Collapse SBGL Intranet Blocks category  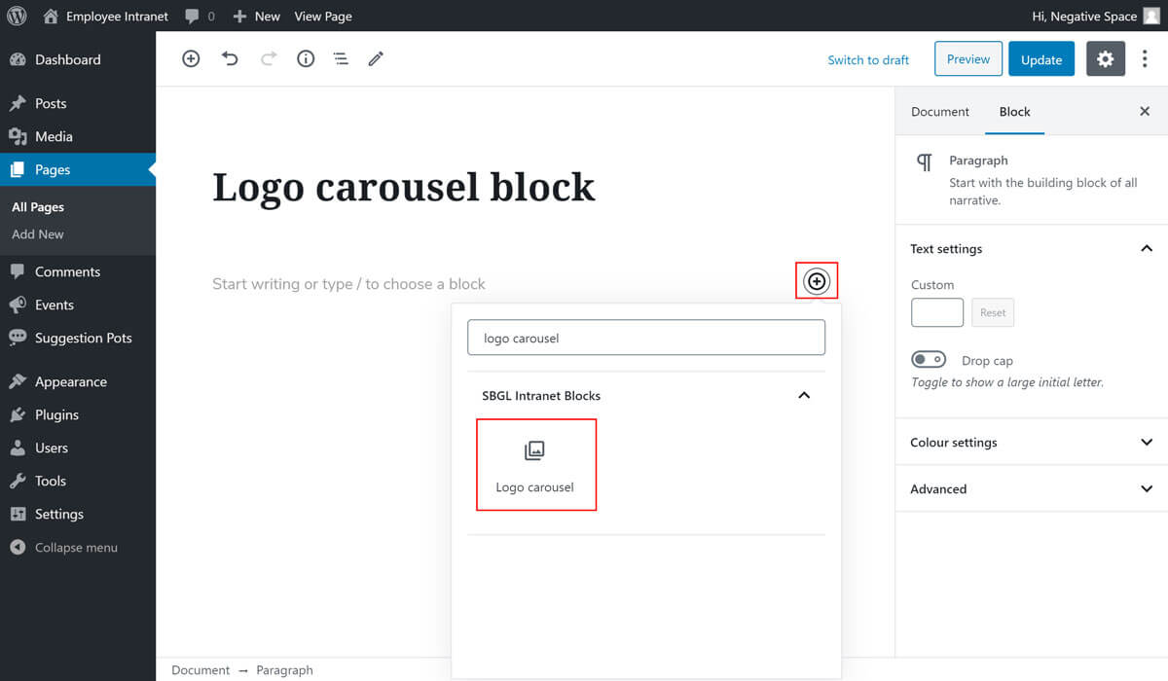pos(804,396)
